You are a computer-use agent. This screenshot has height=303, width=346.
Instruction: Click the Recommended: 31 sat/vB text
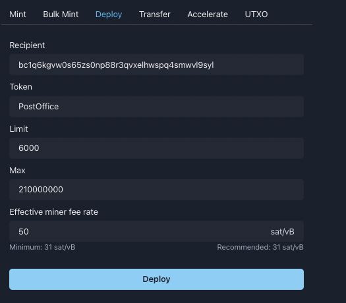point(260,247)
